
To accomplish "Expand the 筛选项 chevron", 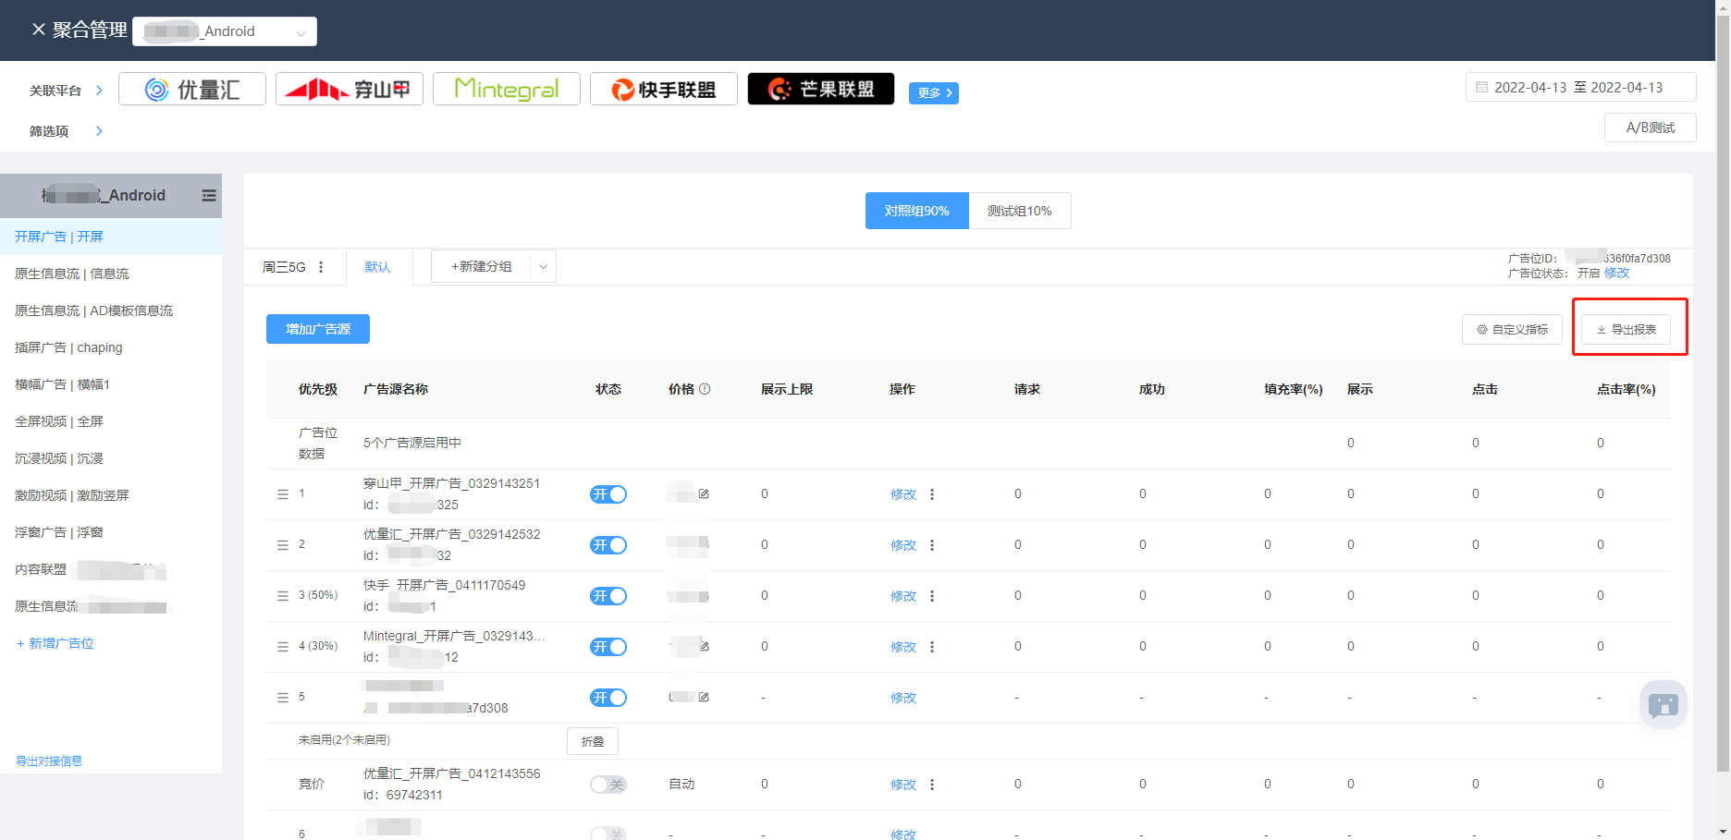I will click(99, 131).
